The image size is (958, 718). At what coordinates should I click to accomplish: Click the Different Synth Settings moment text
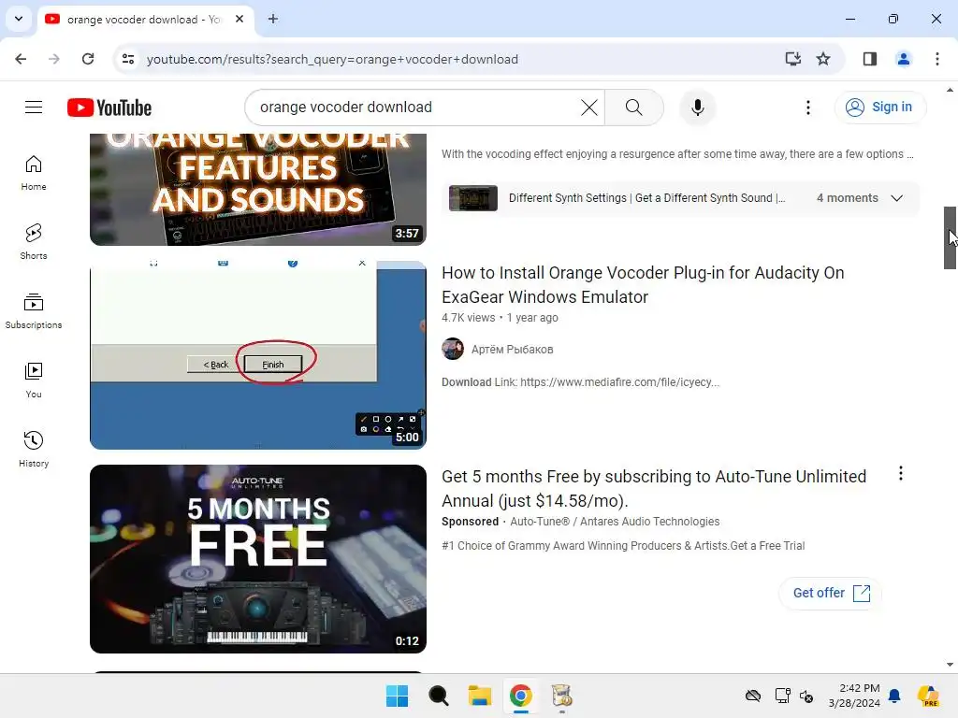[646, 198]
